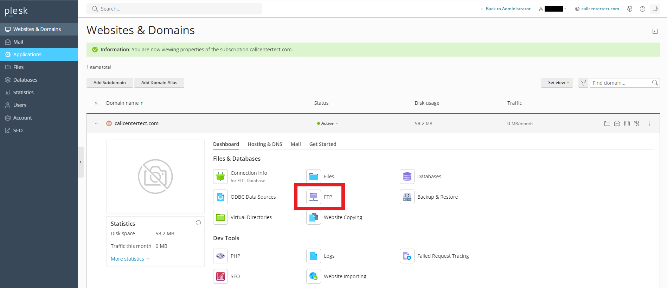Toggle dark mode with the moon icon
Image resolution: width=667 pixels, height=288 pixels.
[x=655, y=9]
